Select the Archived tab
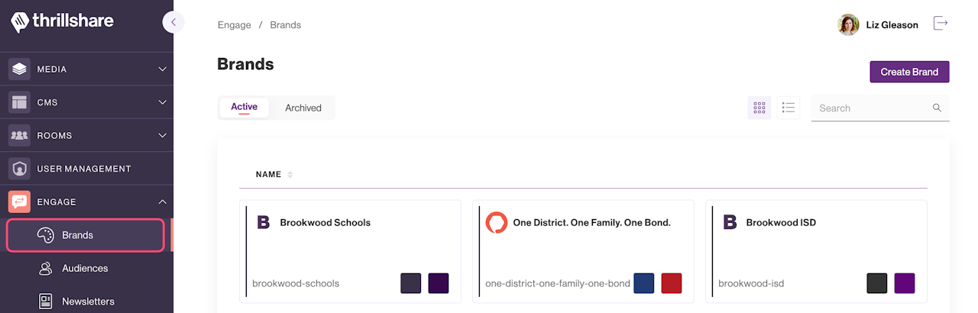The height and width of the screenshot is (313, 978). (303, 108)
